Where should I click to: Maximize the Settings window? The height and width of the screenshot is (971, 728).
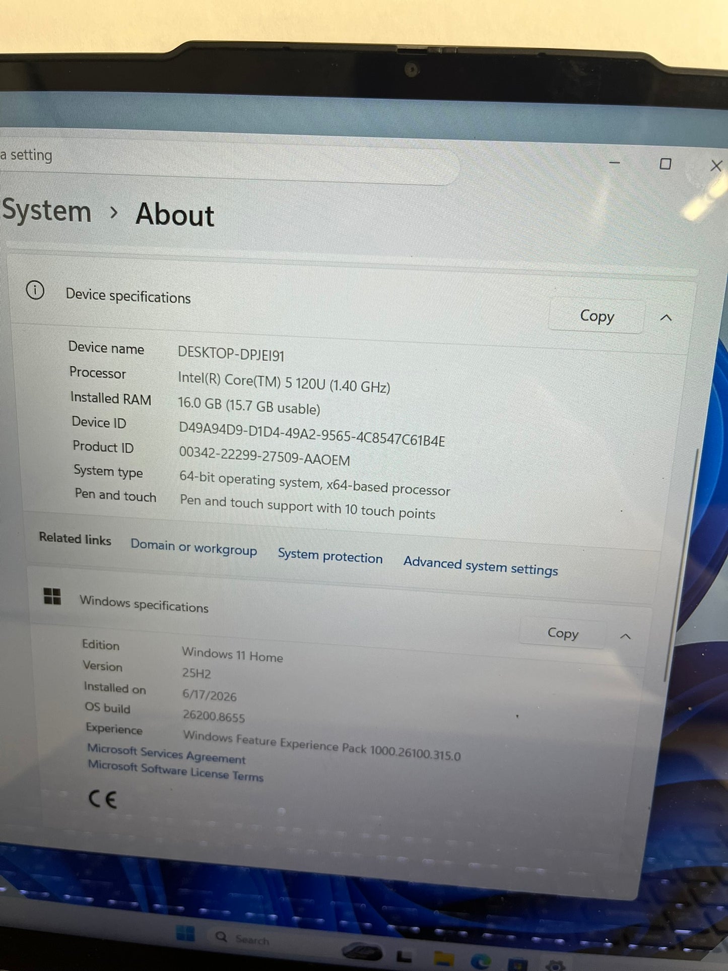(665, 164)
